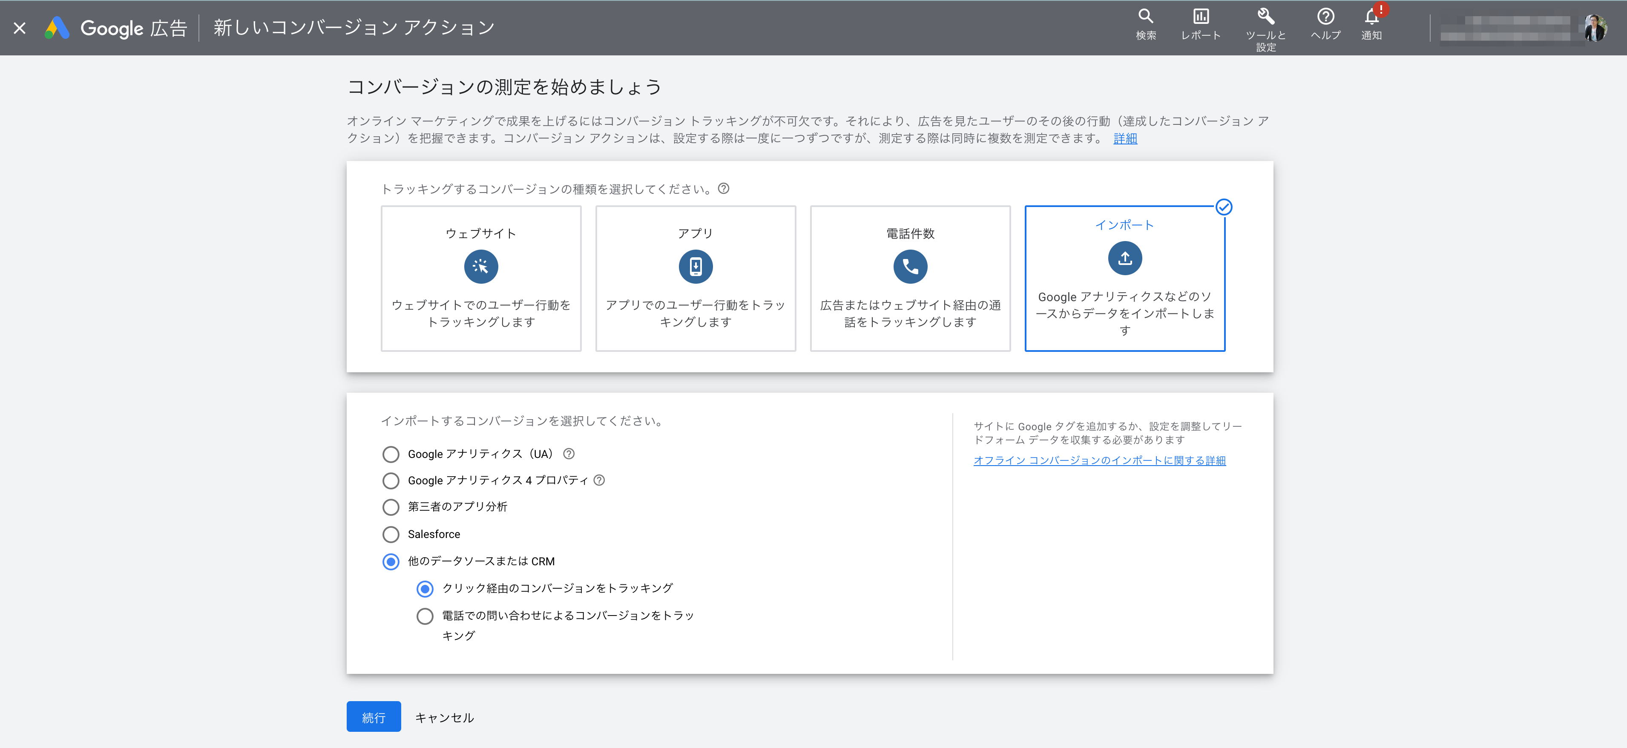Click help icon next to Analytics 4 プロパティ

[599, 480]
